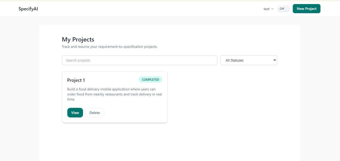Click the food delivery project description
The height and width of the screenshot is (161, 340).
[x=115, y=94]
